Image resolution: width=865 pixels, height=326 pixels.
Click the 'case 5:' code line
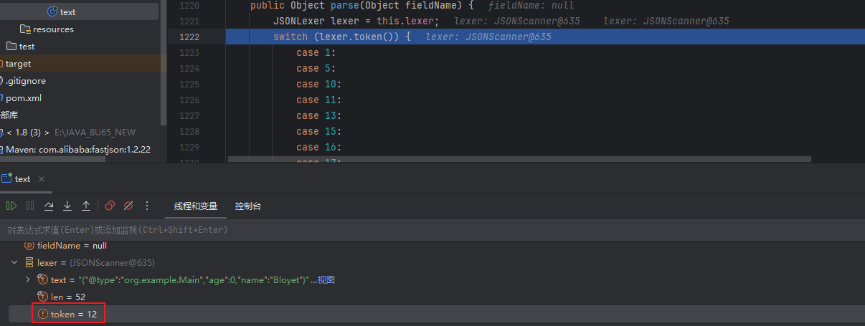[x=316, y=68]
